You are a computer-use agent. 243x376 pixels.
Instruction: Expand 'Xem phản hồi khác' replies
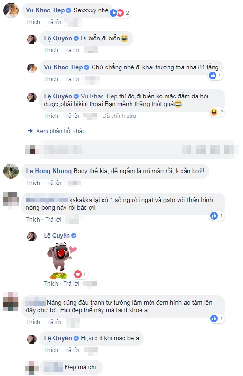tap(60, 131)
